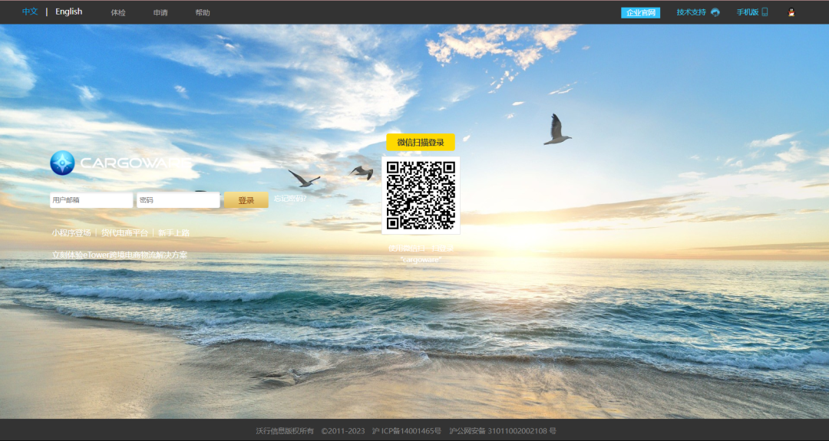Open the 帮助 menu item

click(203, 13)
